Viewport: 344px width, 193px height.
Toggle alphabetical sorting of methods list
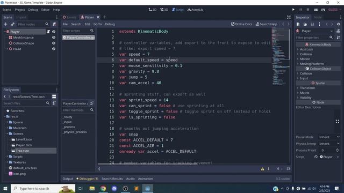click(x=92, y=103)
